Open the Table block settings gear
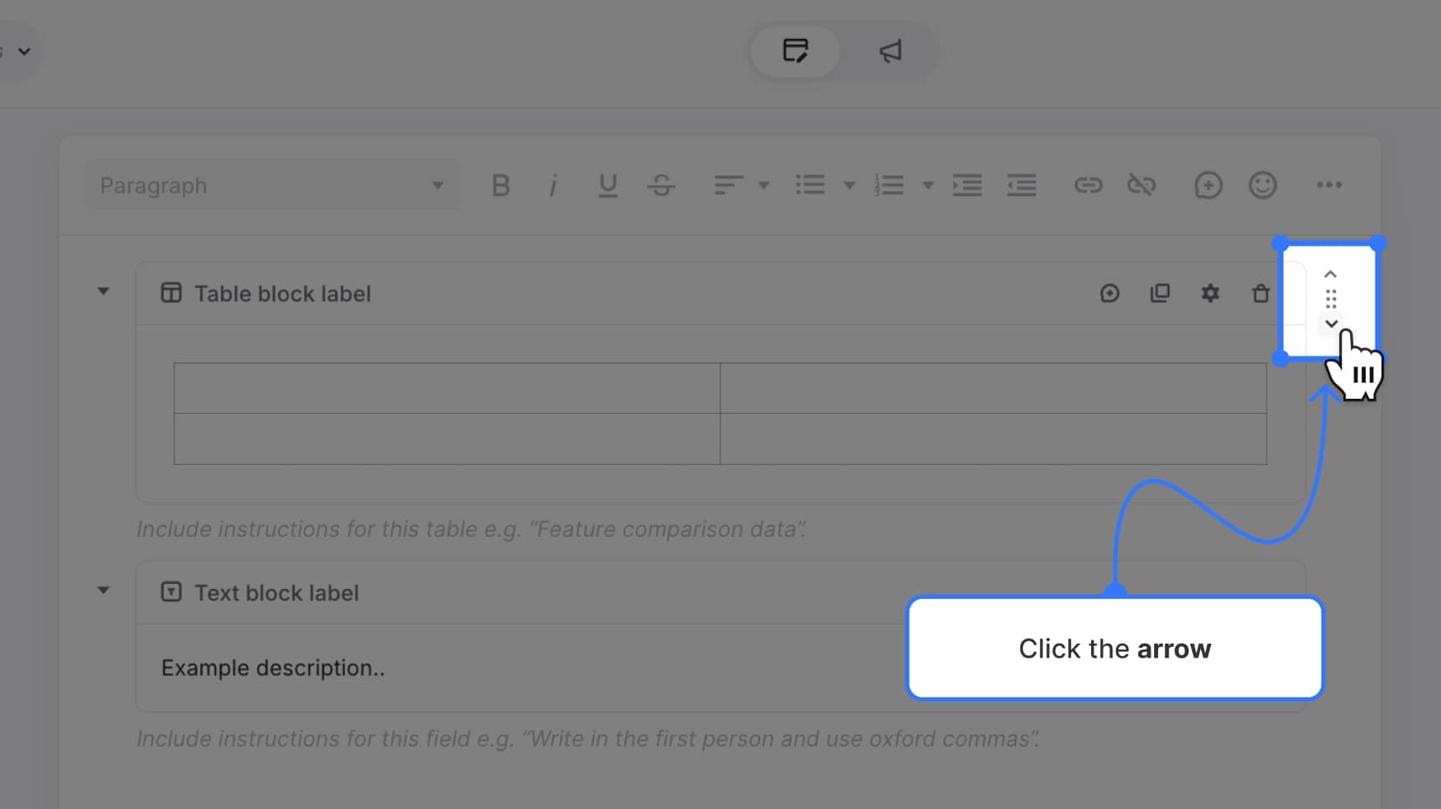This screenshot has height=809, width=1441. tap(1210, 293)
